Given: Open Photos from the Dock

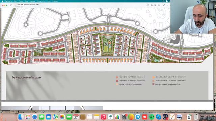Looking at the screenshot, I should 62,117.
